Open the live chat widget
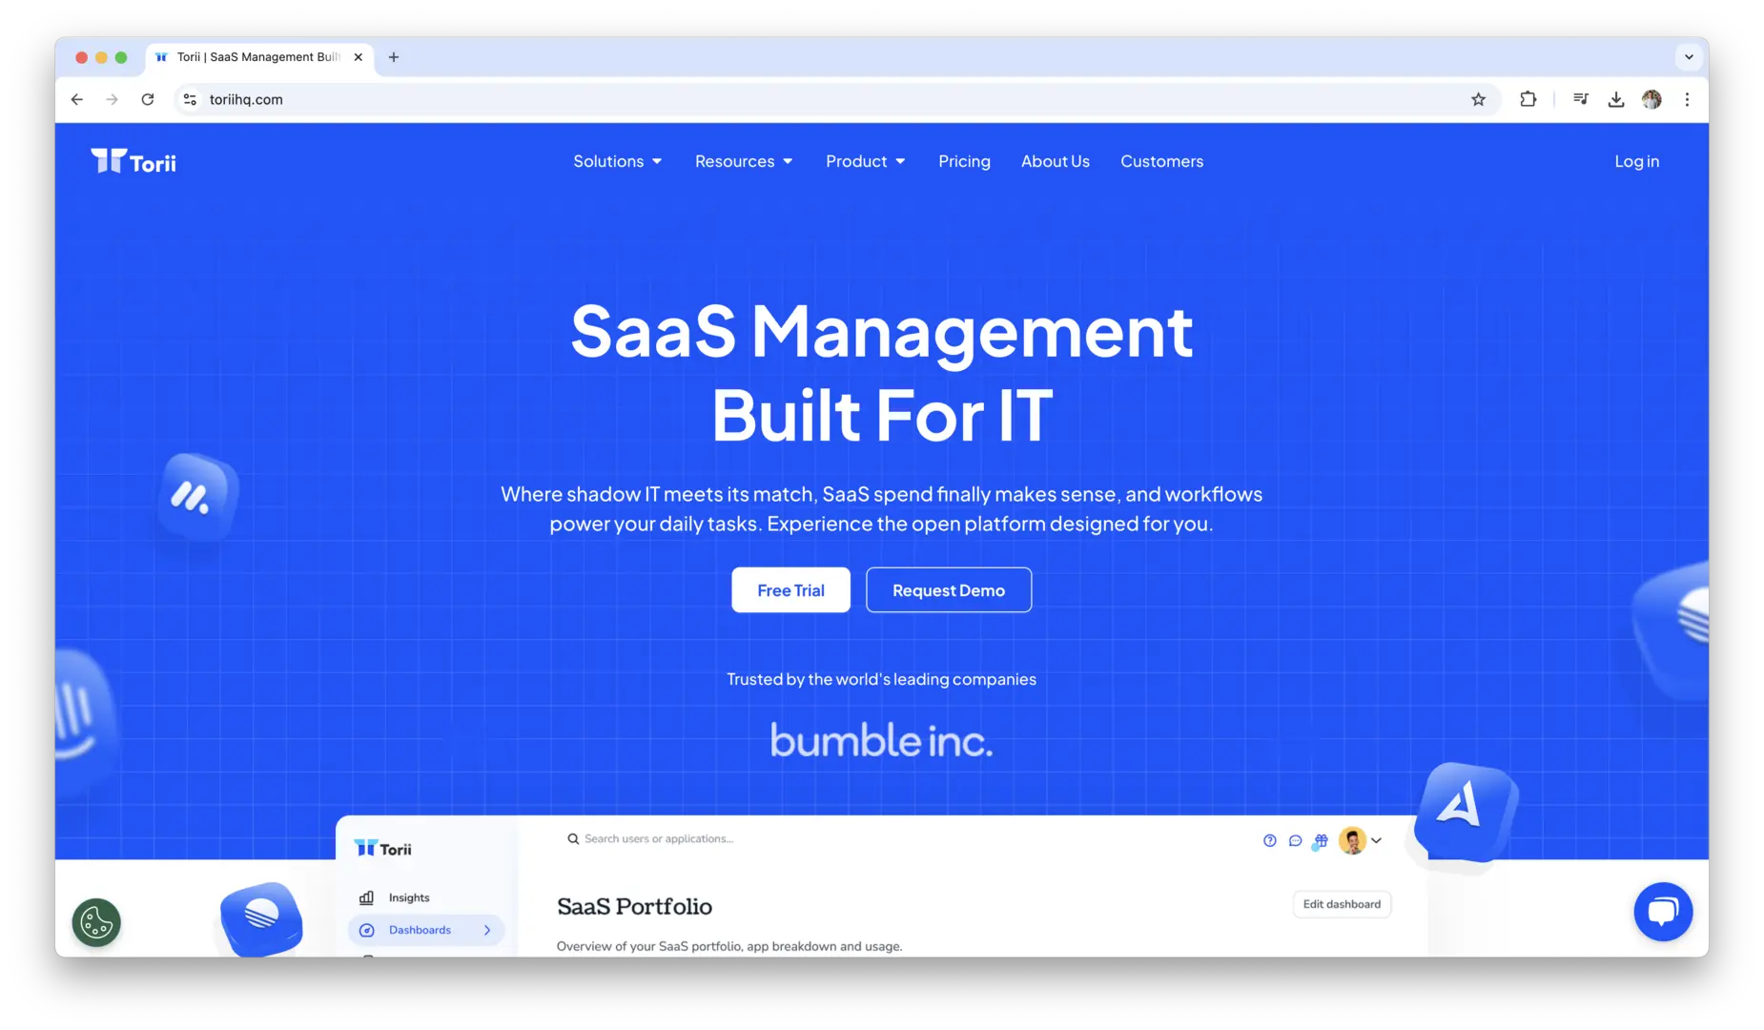 pos(1662,912)
